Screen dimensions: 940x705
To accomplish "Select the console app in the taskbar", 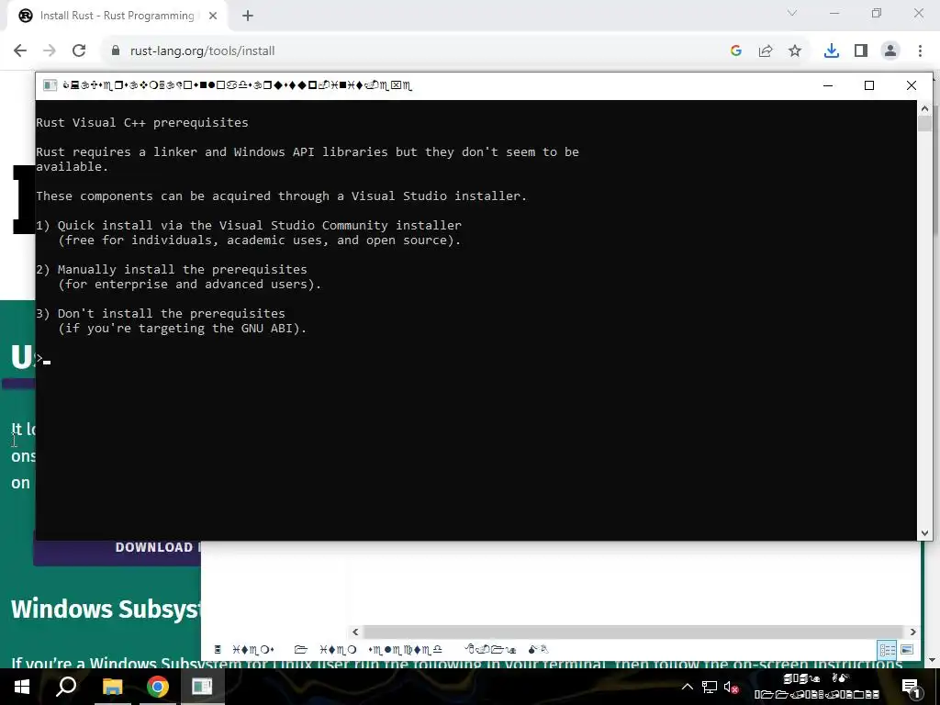I will point(202,687).
